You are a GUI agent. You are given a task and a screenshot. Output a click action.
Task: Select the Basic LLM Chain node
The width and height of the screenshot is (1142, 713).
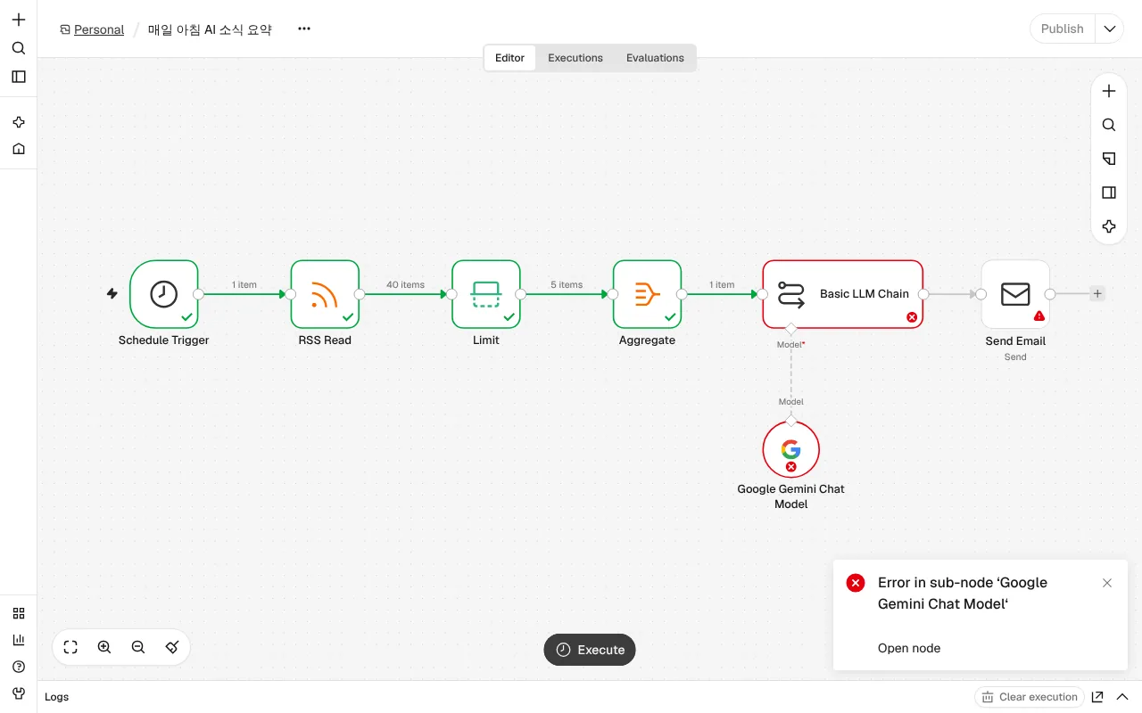843,294
